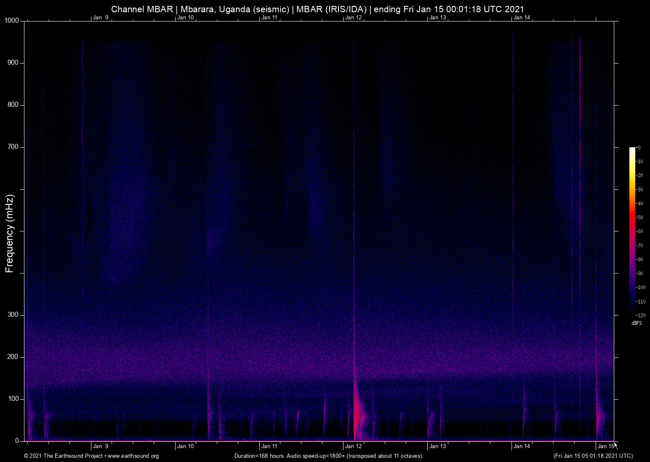Click the '-90' color scale label
The width and height of the screenshot is (650, 462).
[x=639, y=273]
